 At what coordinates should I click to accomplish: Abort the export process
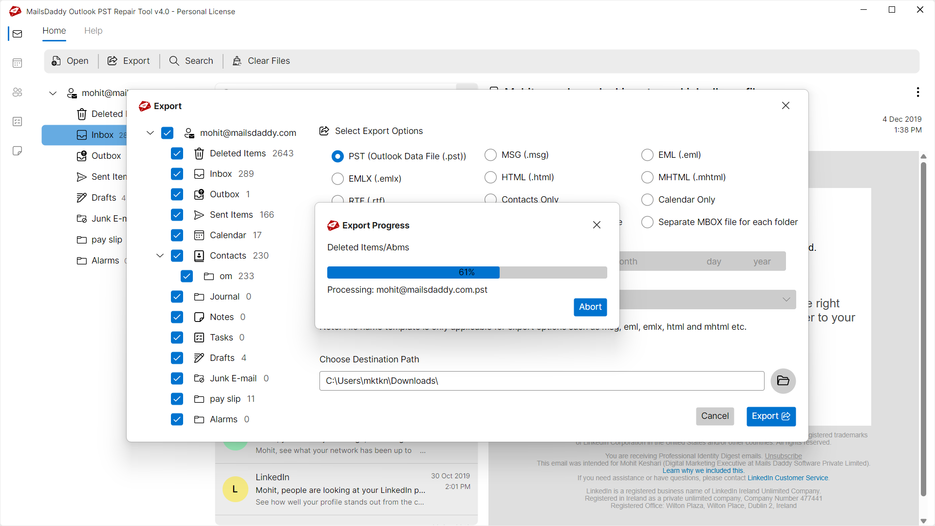pyautogui.click(x=590, y=307)
